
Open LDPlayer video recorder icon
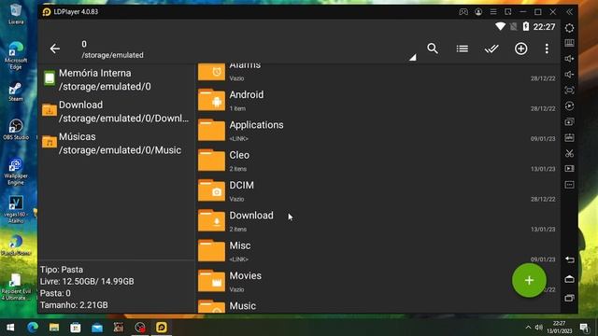569,168
